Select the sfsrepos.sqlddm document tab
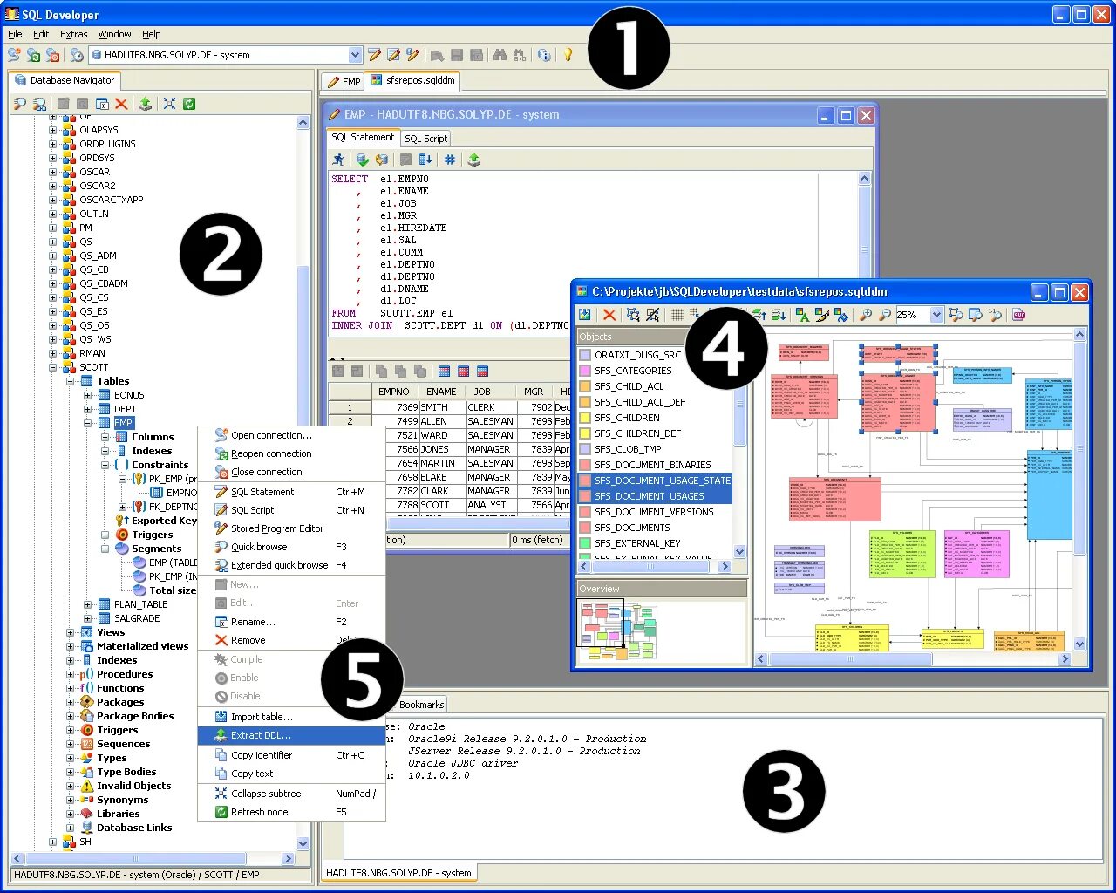The image size is (1116, 893). tap(412, 80)
